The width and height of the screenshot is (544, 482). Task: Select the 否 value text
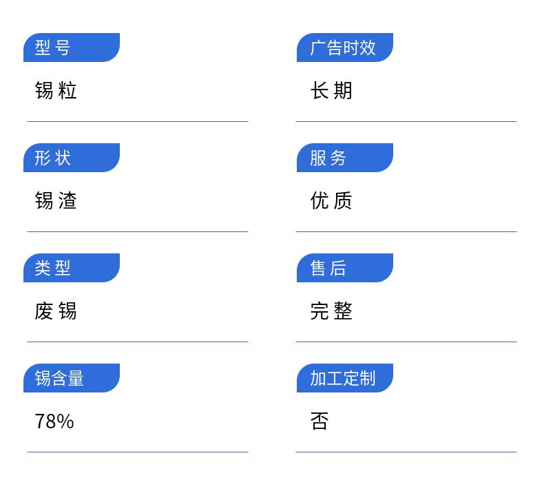[x=320, y=421]
